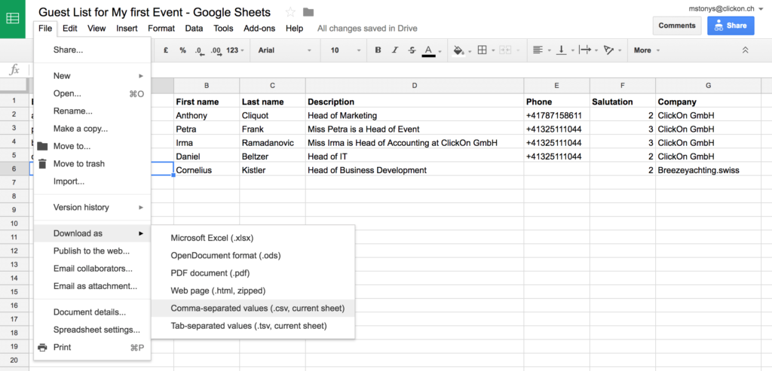Click the highlighted File menu

click(x=45, y=29)
